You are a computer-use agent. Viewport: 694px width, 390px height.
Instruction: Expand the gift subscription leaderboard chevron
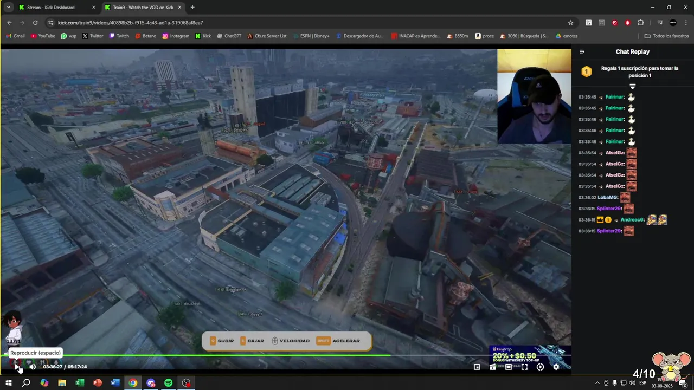pyautogui.click(x=632, y=86)
